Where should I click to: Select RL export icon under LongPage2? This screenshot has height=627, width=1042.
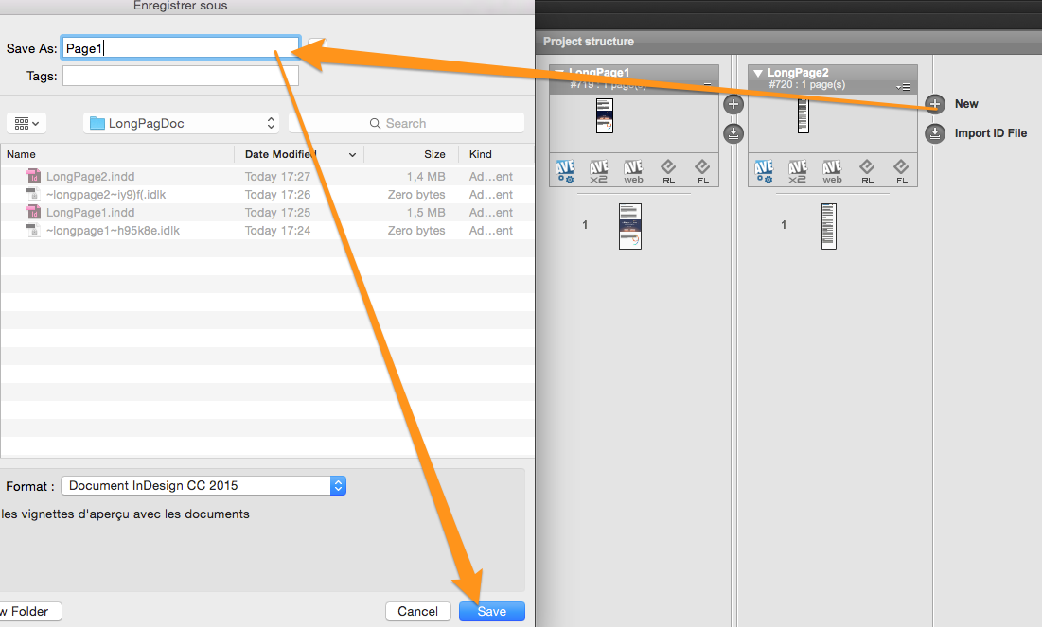tap(867, 171)
